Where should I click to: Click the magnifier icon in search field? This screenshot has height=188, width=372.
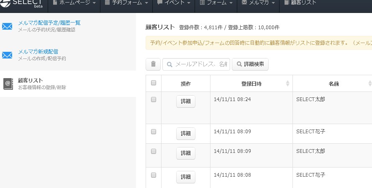point(169,64)
